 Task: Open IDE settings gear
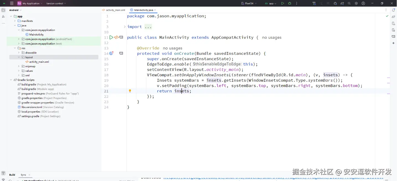pos(356,3)
